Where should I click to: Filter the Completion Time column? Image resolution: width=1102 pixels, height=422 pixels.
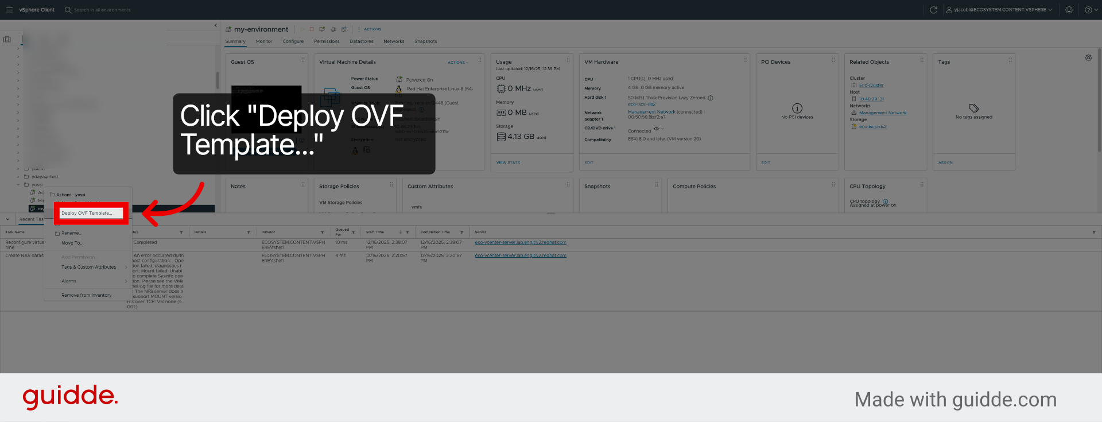(x=461, y=233)
